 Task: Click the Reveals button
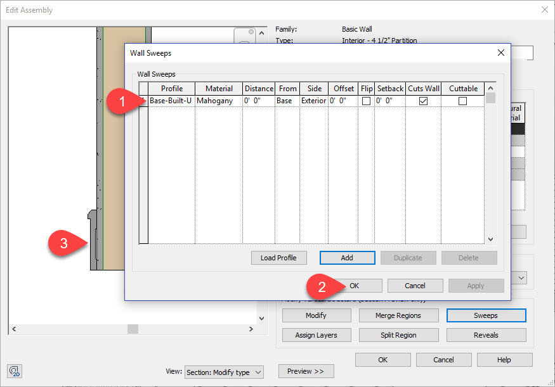point(486,334)
